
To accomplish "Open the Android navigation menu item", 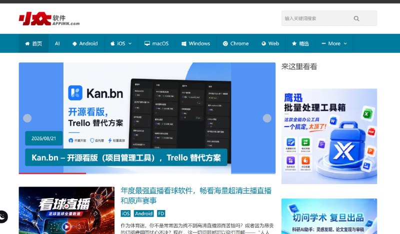I will (x=85, y=43).
